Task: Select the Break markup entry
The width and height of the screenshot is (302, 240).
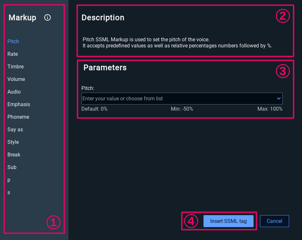Action: [14, 155]
